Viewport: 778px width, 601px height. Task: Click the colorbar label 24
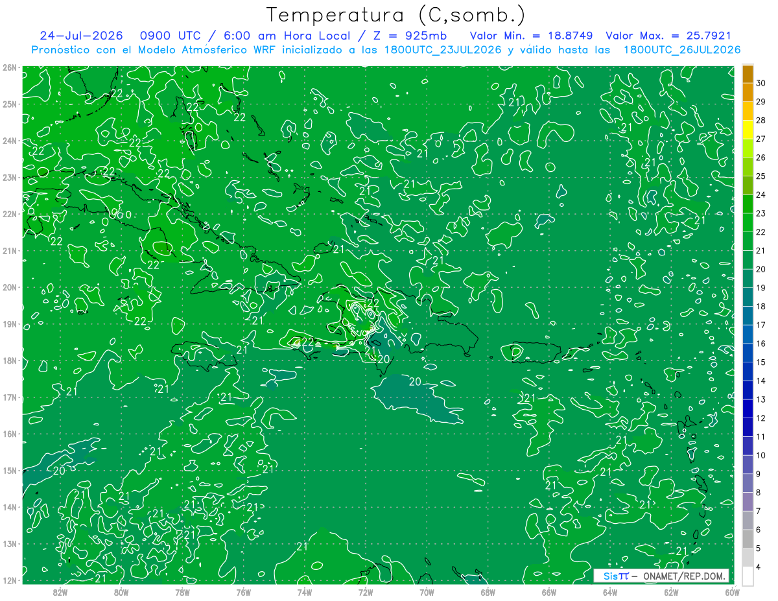[x=761, y=194]
